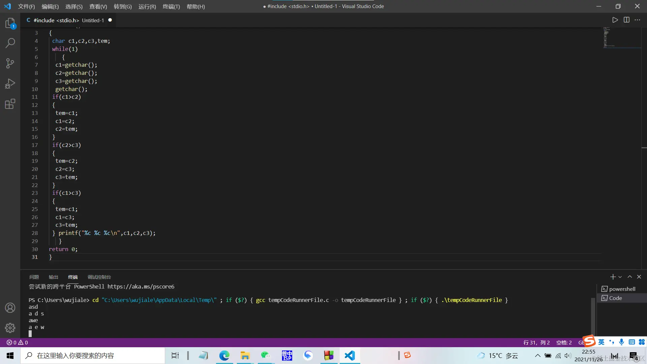Close the terminal panel
The height and width of the screenshot is (364, 647).
click(x=639, y=277)
